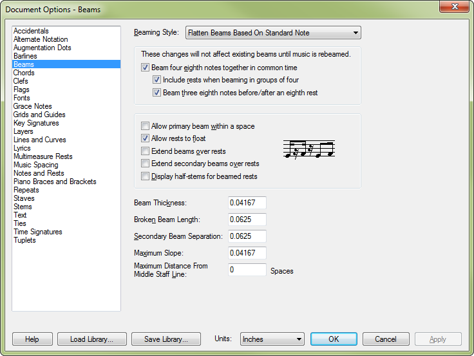The image size is (474, 356).
Task: Confirm with the OK button
Action: 334,339
